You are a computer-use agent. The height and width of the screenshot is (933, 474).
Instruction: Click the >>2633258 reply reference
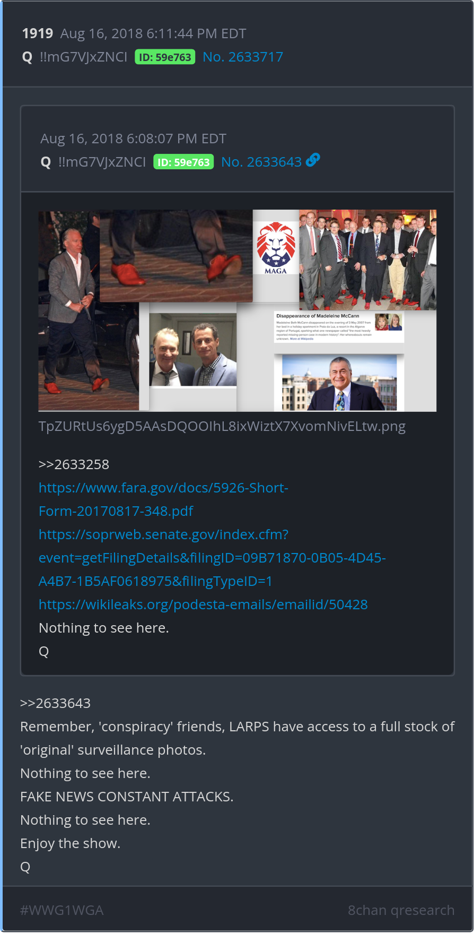pyautogui.click(x=74, y=464)
